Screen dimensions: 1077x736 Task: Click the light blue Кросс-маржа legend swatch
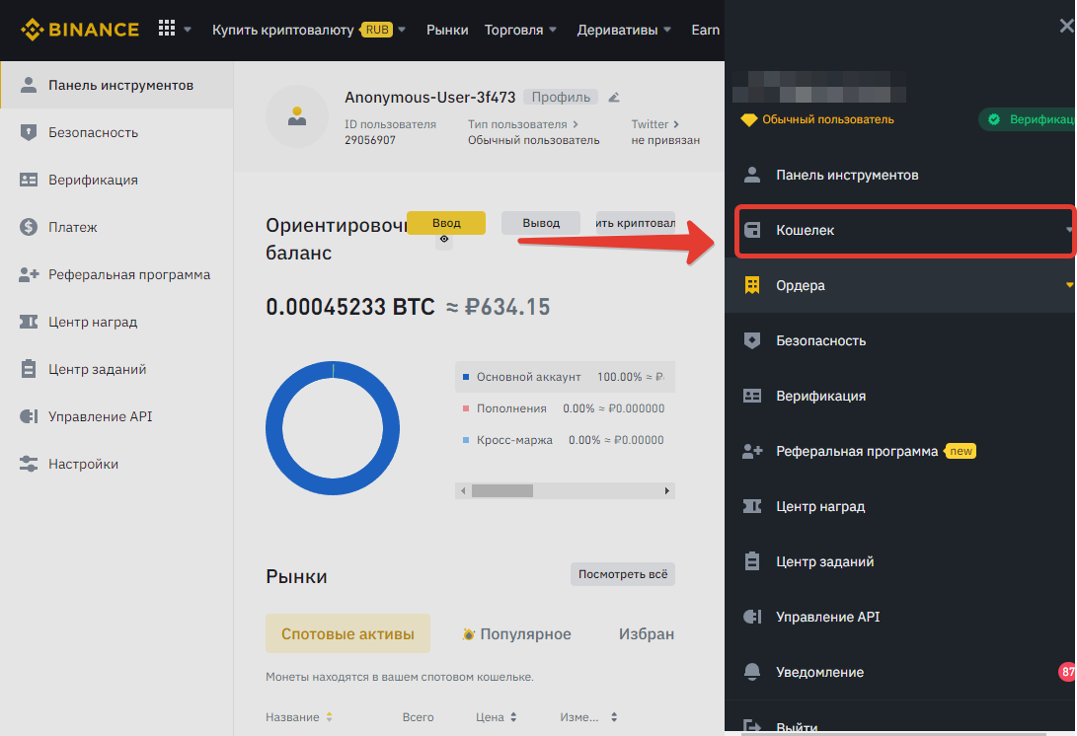[466, 440]
